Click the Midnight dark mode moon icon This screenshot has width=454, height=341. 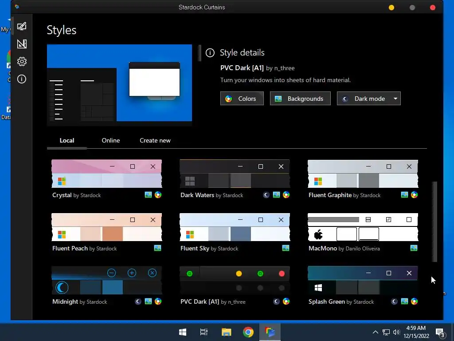click(138, 301)
